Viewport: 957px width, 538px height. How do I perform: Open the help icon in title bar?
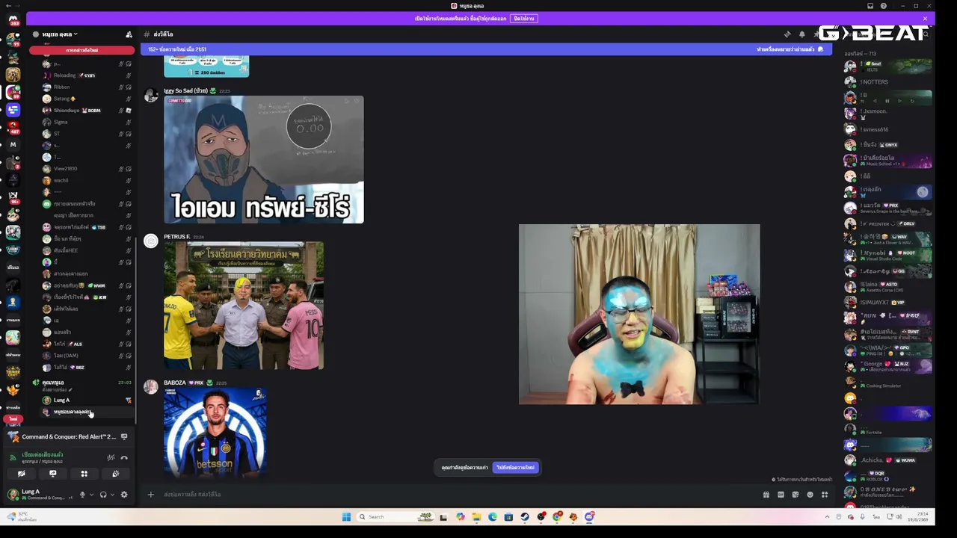(x=884, y=6)
